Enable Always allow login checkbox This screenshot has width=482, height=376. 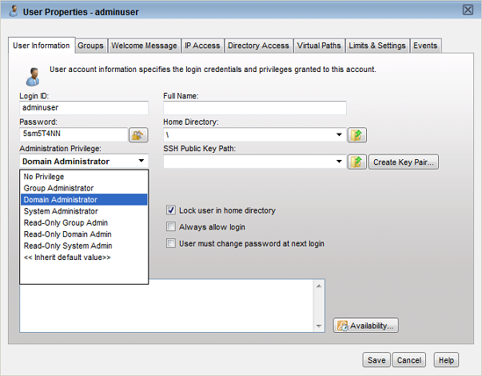click(x=170, y=227)
